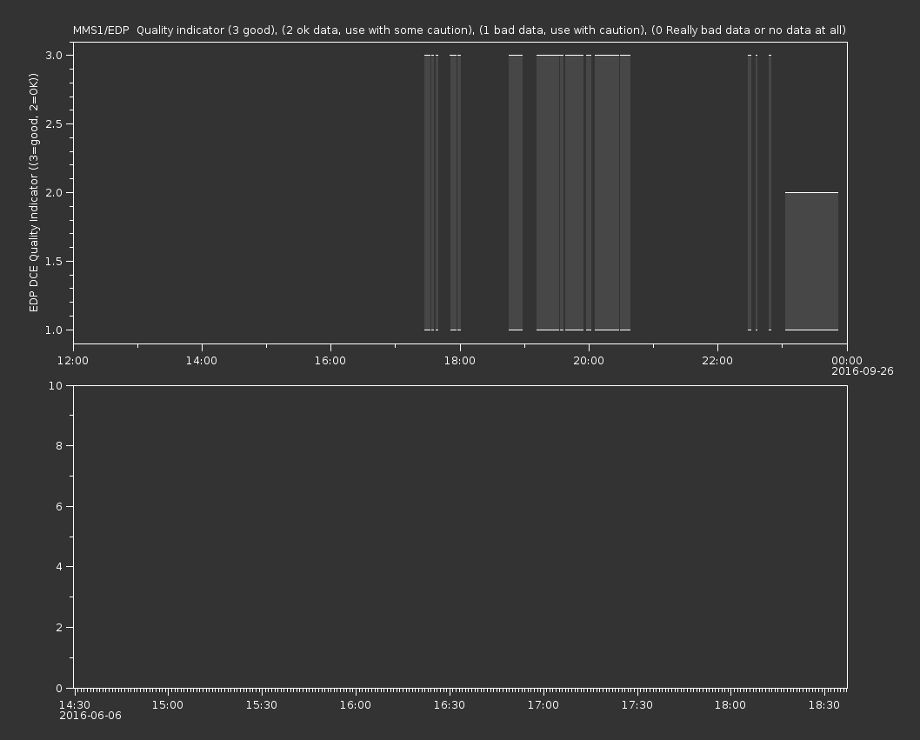Viewport: 920px width, 740px height.
Task: Click the isolated shaded data bar before 19:00
Action: (515, 192)
